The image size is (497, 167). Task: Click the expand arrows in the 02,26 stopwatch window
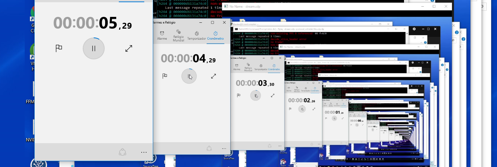click(x=314, y=109)
